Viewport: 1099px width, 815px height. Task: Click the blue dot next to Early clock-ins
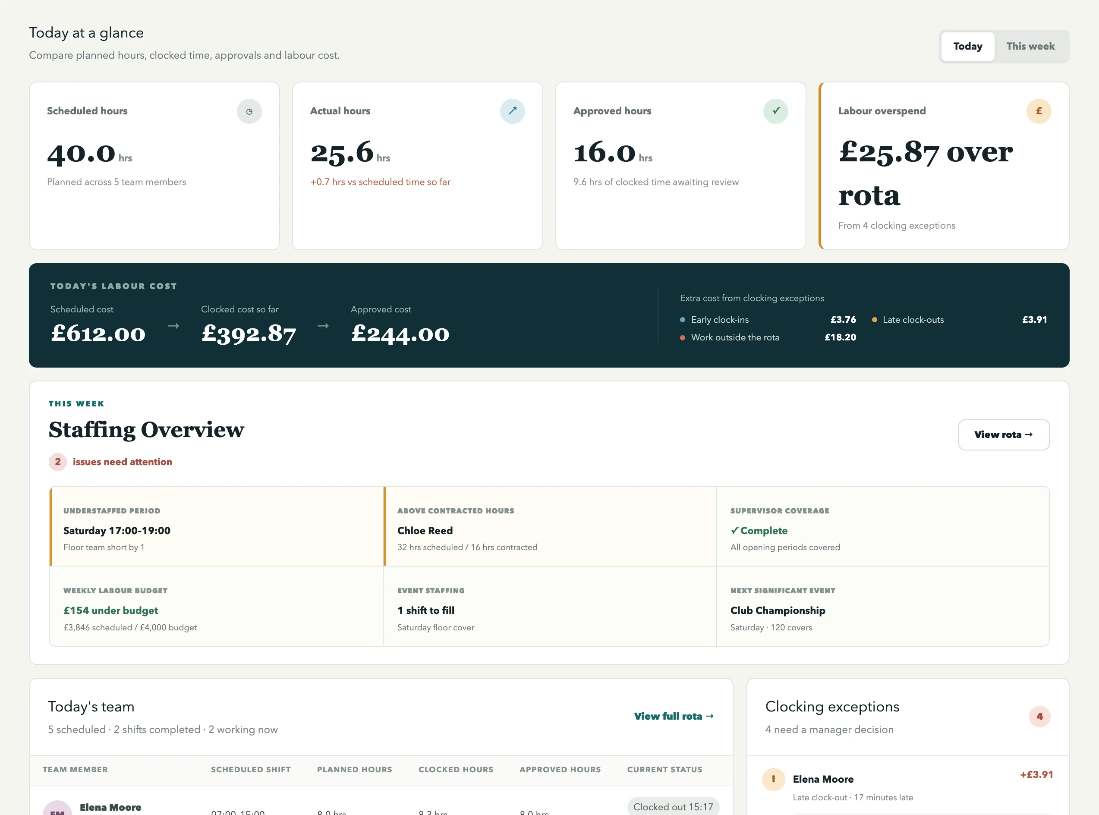point(683,320)
